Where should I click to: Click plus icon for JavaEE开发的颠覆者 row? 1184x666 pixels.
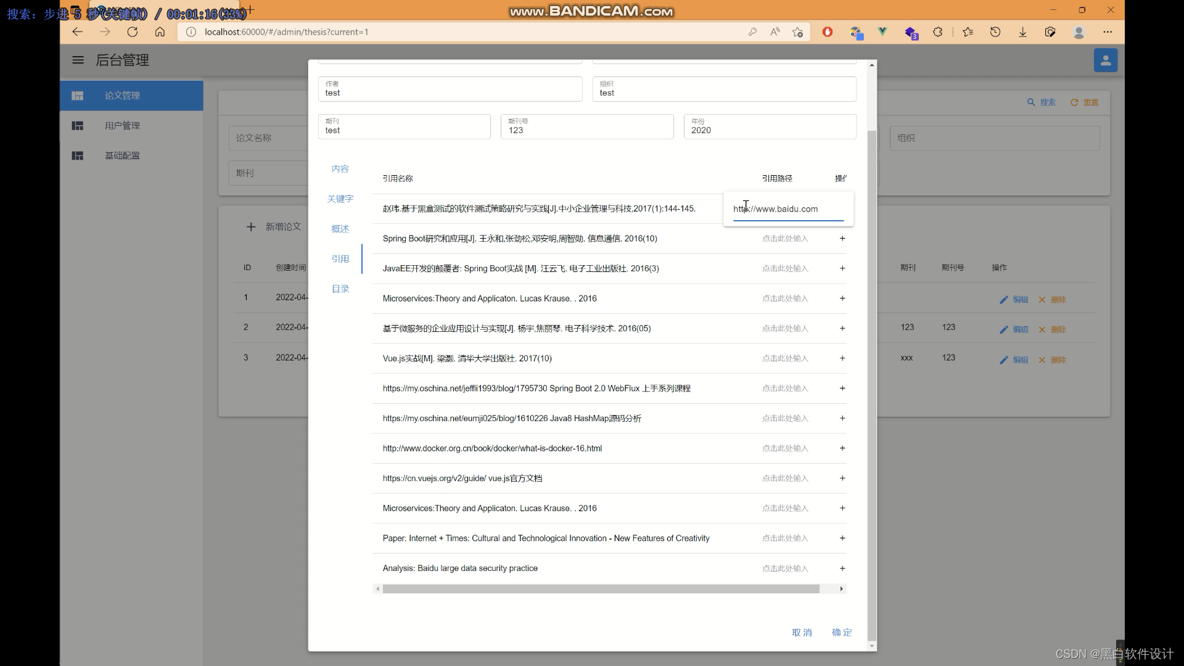842,268
